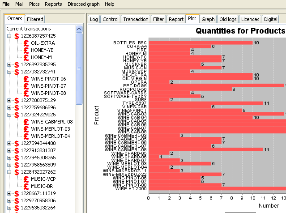Open the Reports menu
This screenshot has height=213, width=286.
click(x=53, y=4)
